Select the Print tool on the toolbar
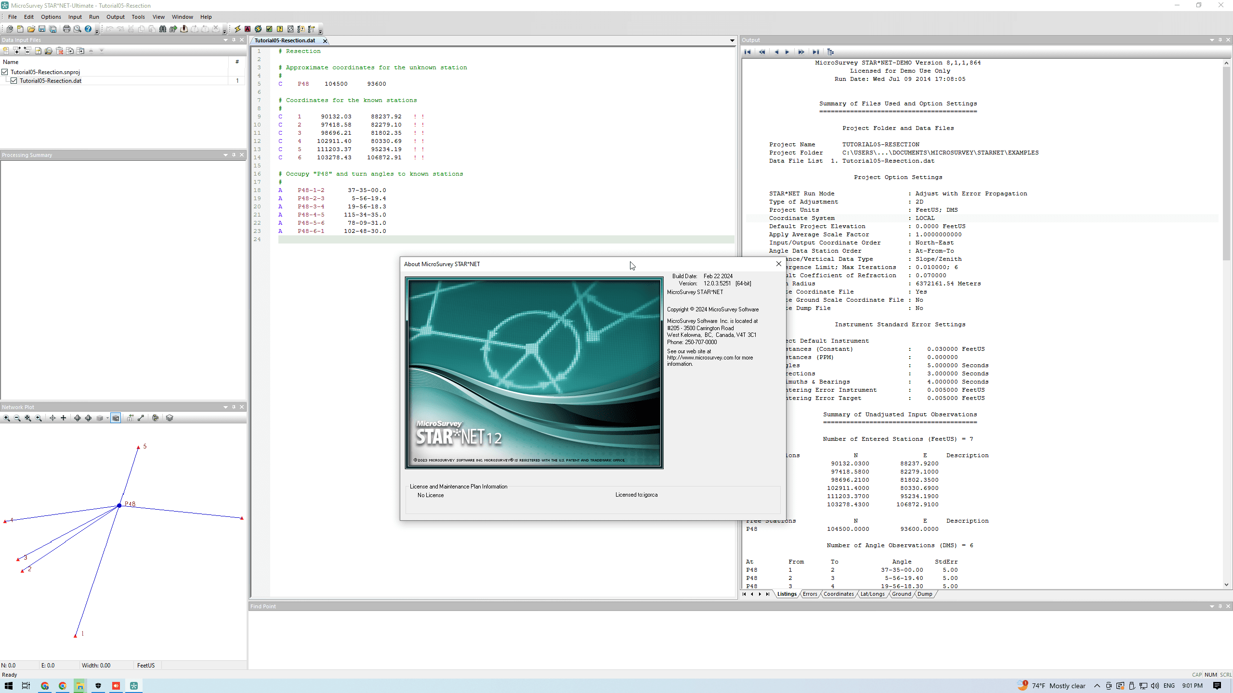 (66, 29)
